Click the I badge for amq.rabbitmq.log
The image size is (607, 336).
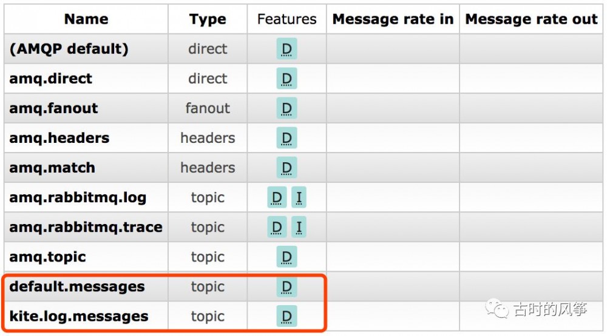[299, 197]
